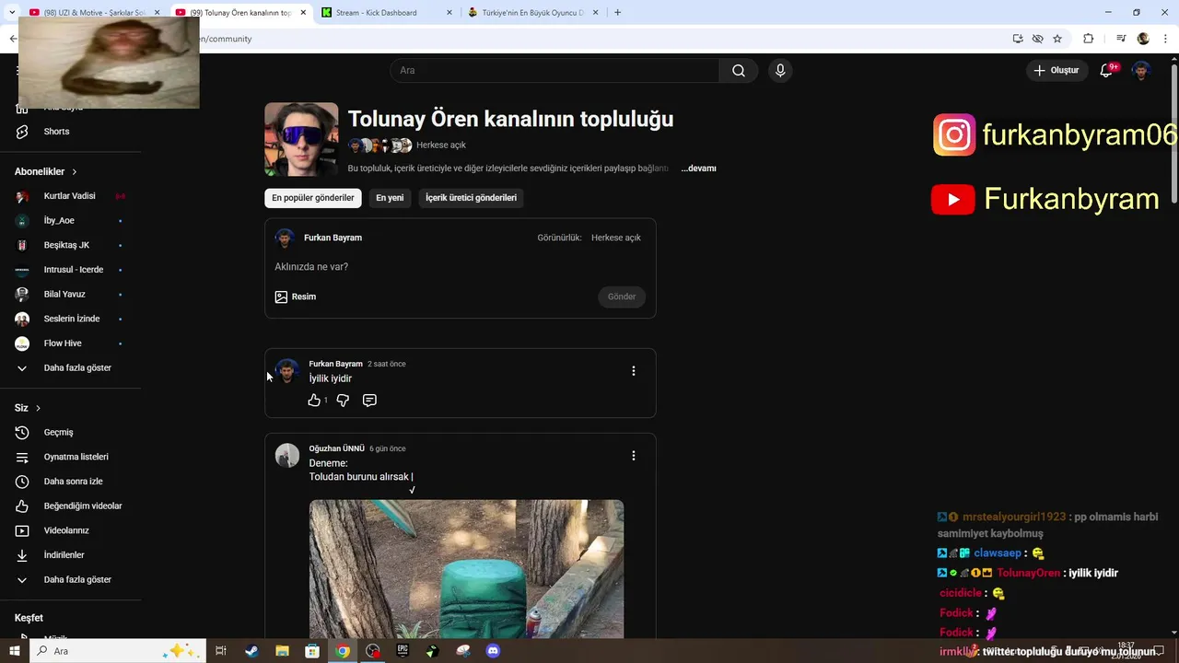Open Microsoft Store from the taskbar
This screenshot has width=1179, height=663.
coord(312,651)
